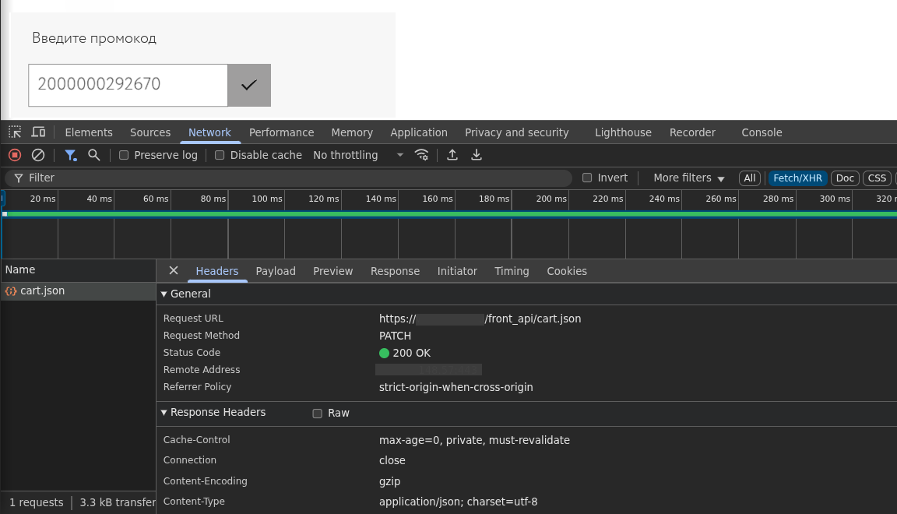The height and width of the screenshot is (514, 897).
Task: Open network search magnifier icon
Action: [93, 155]
